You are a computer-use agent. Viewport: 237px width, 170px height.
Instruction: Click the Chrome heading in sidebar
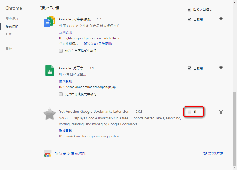[x=13, y=8]
